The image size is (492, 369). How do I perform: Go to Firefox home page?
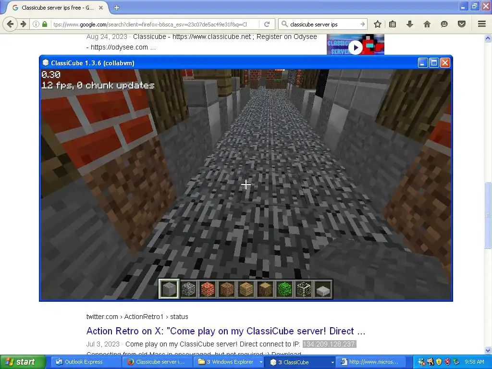(x=427, y=24)
